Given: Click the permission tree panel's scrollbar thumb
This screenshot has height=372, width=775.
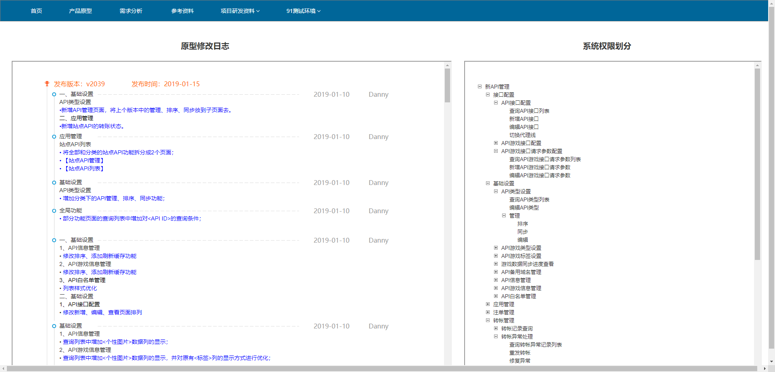Looking at the screenshot, I should [757, 164].
